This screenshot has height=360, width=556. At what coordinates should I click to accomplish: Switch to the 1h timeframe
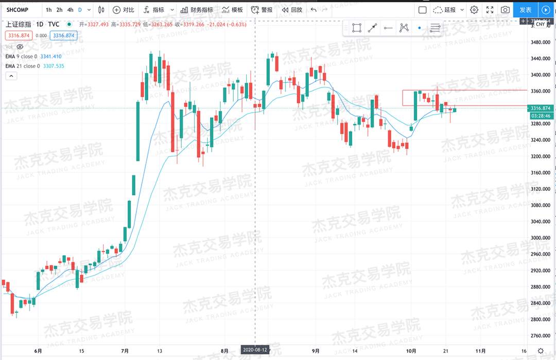[48, 10]
